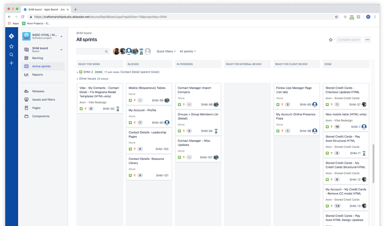Reload the page in Chrome
This screenshot has width=385, height=226.
23,17
